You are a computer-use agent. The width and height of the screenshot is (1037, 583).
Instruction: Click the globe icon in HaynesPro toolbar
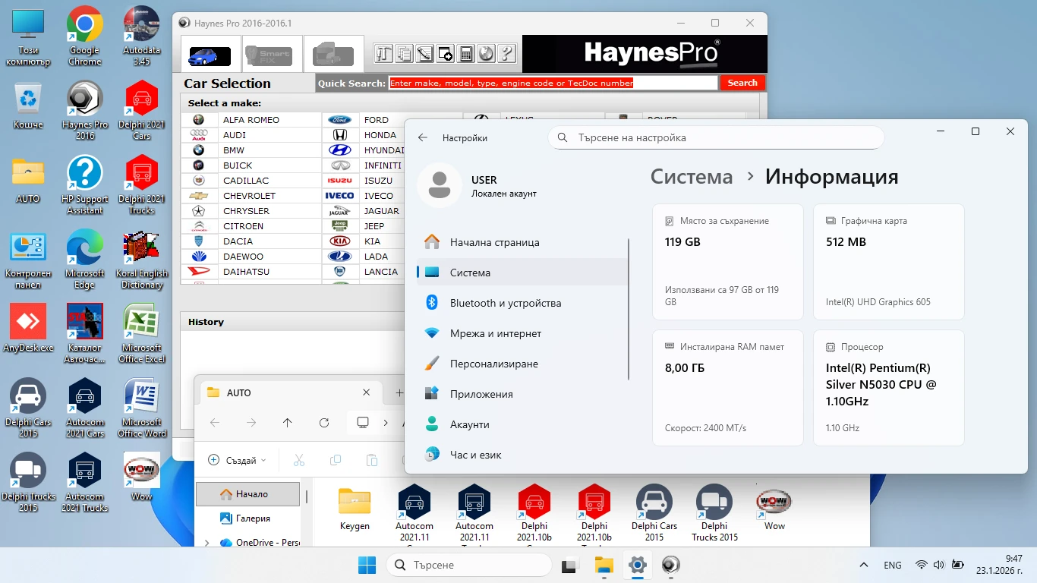tap(487, 54)
